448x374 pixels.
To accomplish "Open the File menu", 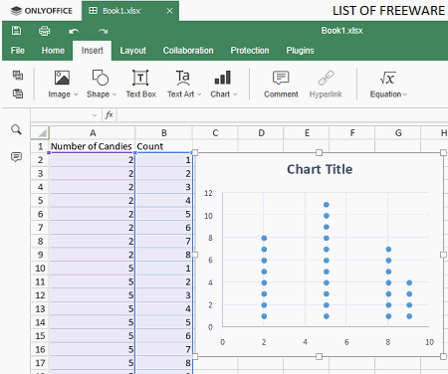I will (18, 51).
